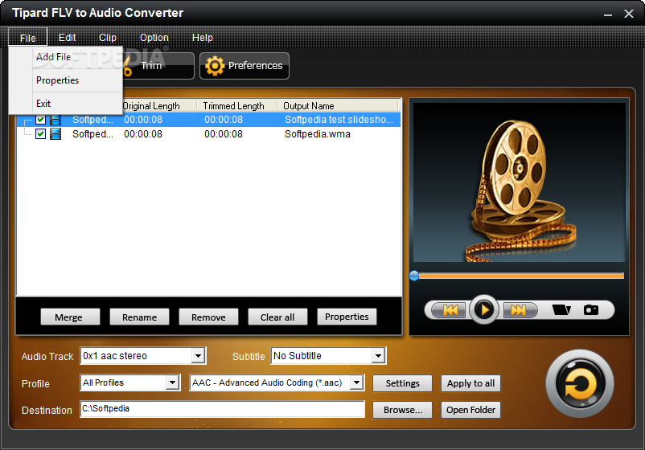Take a snapshot with camera icon
The height and width of the screenshot is (450, 645).
591,309
